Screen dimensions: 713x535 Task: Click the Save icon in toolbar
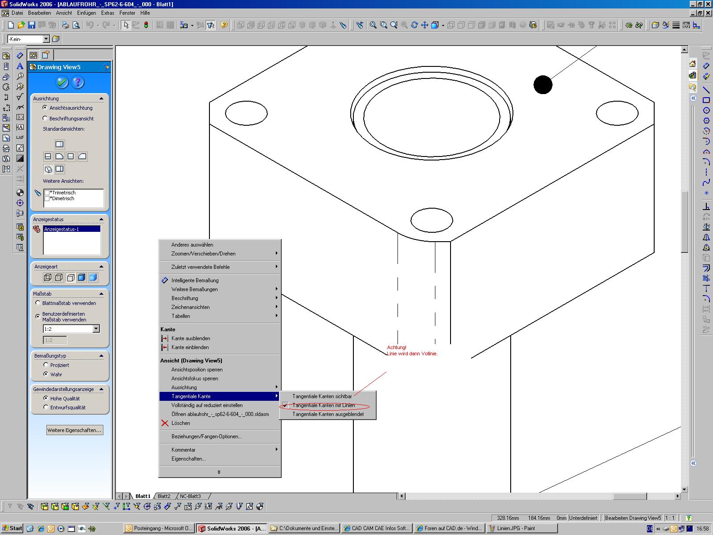(32, 25)
